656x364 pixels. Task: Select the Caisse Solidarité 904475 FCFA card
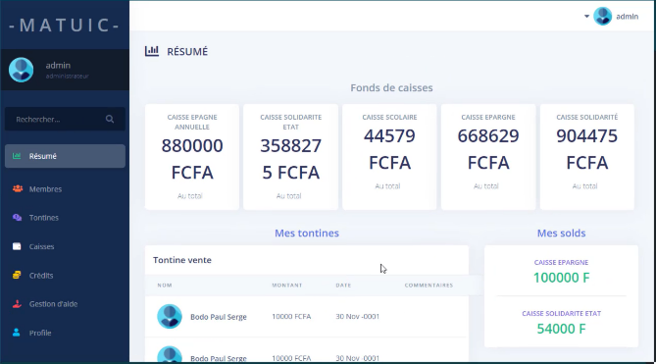pos(587,157)
